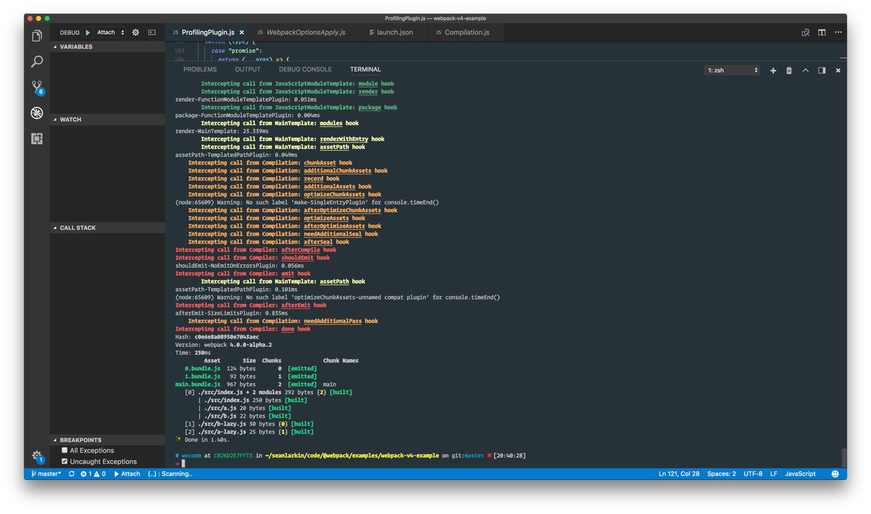This screenshot has height=514, width=871.
Task: Split the editor
Action: click(822, 33)
